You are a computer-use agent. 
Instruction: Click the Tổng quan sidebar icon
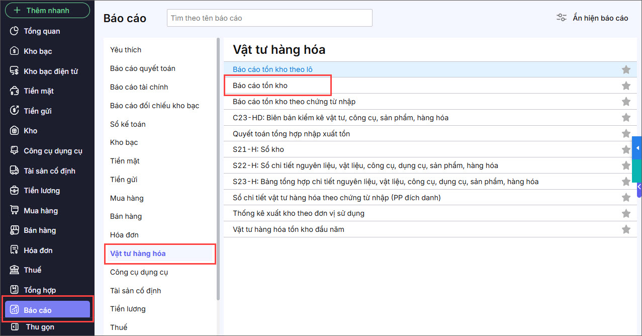click(x=15, y=31)
